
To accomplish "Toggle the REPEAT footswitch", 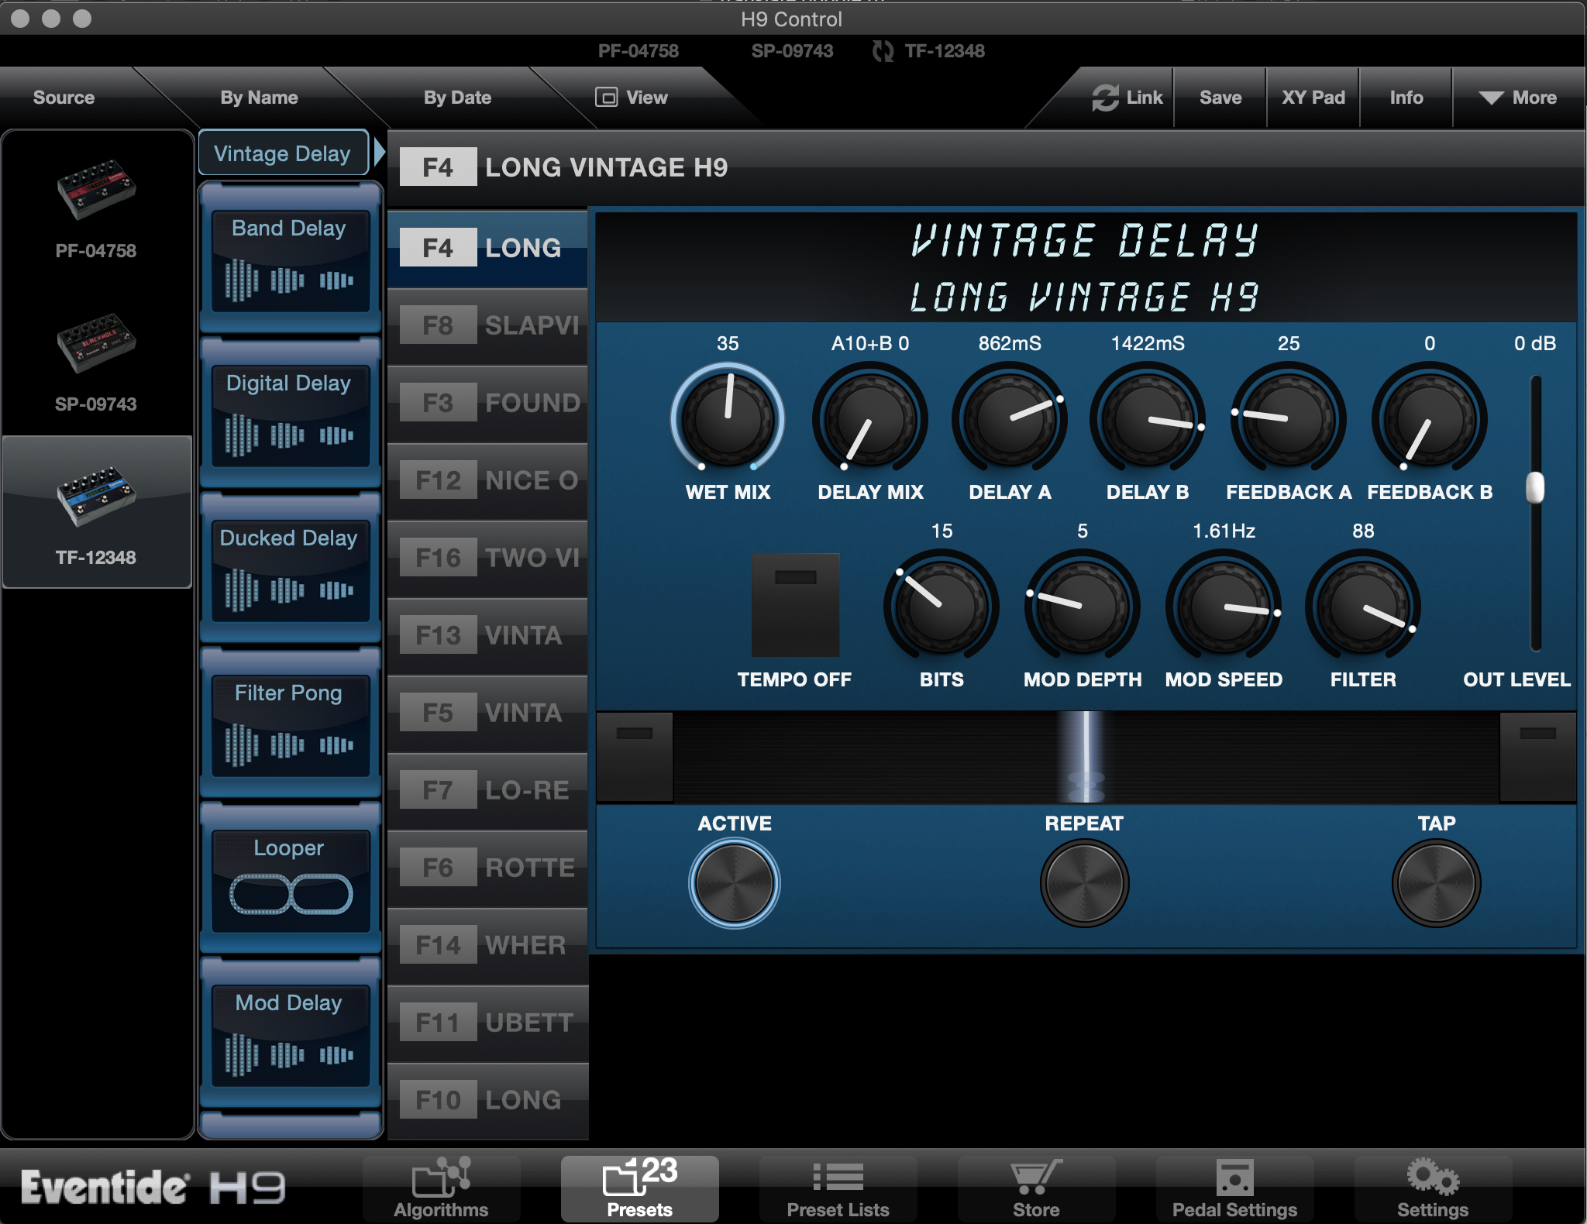I will pos(1083,883).
